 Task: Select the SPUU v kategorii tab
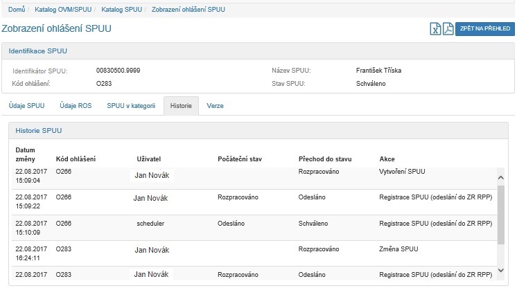click(x=131, y=106)
